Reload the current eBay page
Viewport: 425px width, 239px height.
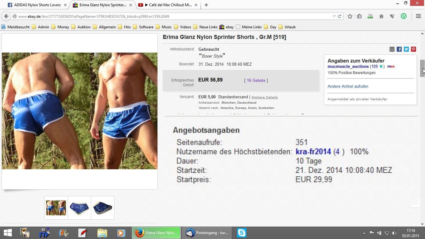(x=340, y=16)
